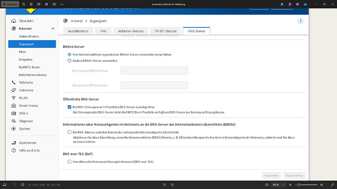Show file info with the info icon
337x189 pixels.
point(22,185)
